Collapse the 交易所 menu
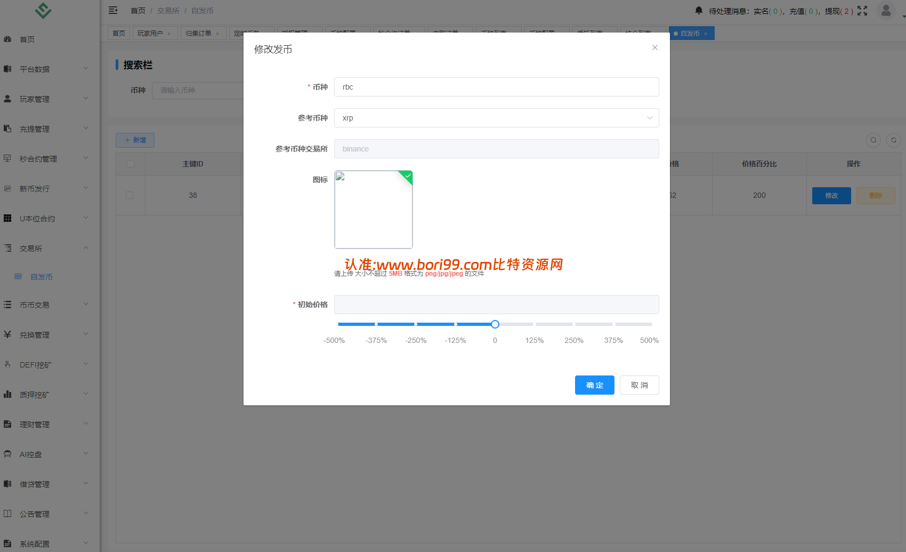The height and width of the screenshot is (552, 906). point(86,247)
